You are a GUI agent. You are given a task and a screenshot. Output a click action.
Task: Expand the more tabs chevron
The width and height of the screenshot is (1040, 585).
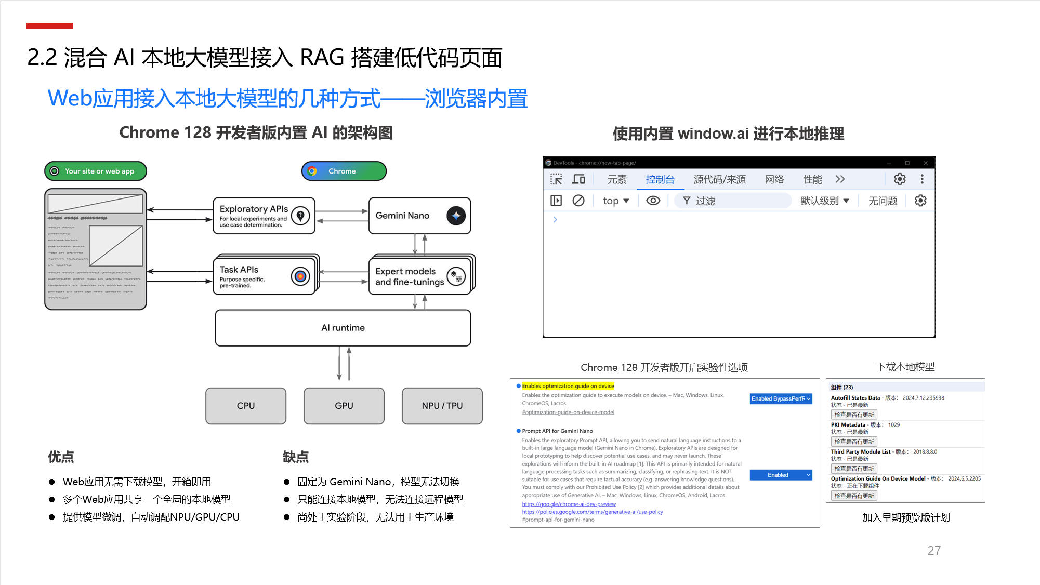coord(840,179)
